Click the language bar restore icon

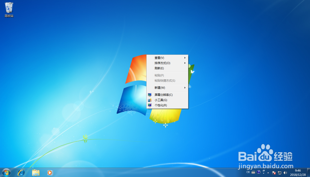click(x=263, y=170)
